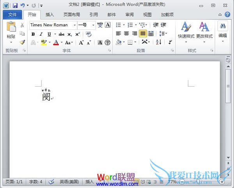Apply bullet list formatting
Image resolution: width=234 pixels, height=188 pixels.
[x=118, y=25]
